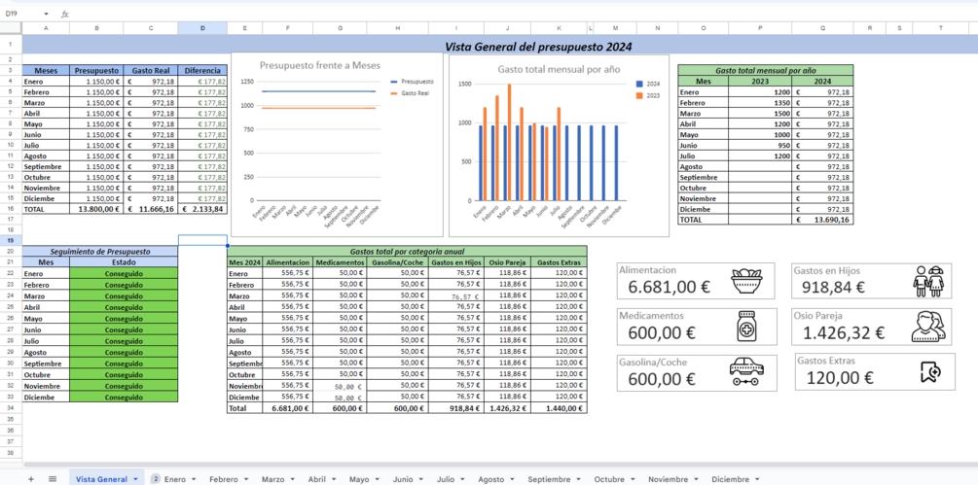Click the Osio Pareja column header cell
Image resolution: width=978 pixels, height=485 pixels.
click(x=507, y=262)
